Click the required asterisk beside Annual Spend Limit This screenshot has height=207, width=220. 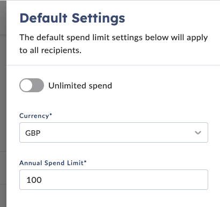pos(85,161)
